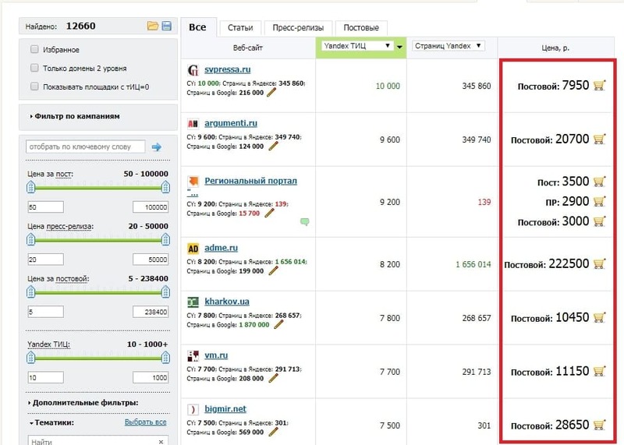This screenshot has width=624, height=445.
Task: Click the Цена за пост left slider handle
Action: coord(31,187)
